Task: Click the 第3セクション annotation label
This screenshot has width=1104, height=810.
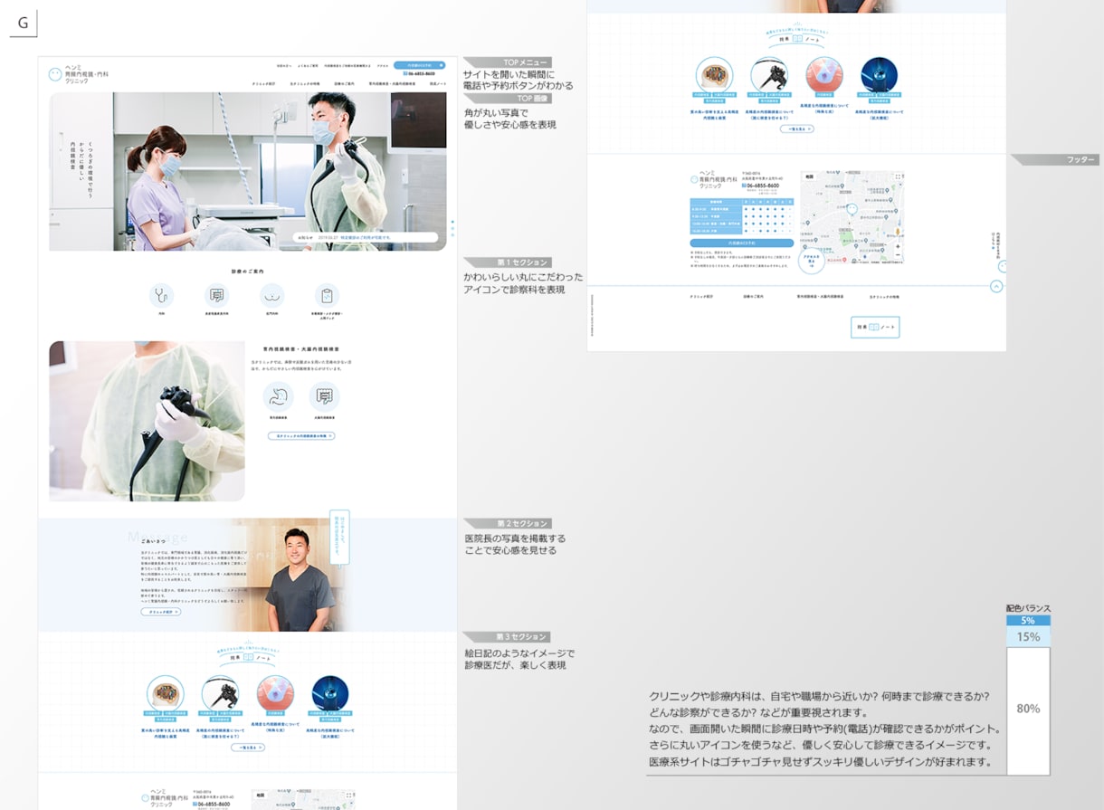Action: 508,637
